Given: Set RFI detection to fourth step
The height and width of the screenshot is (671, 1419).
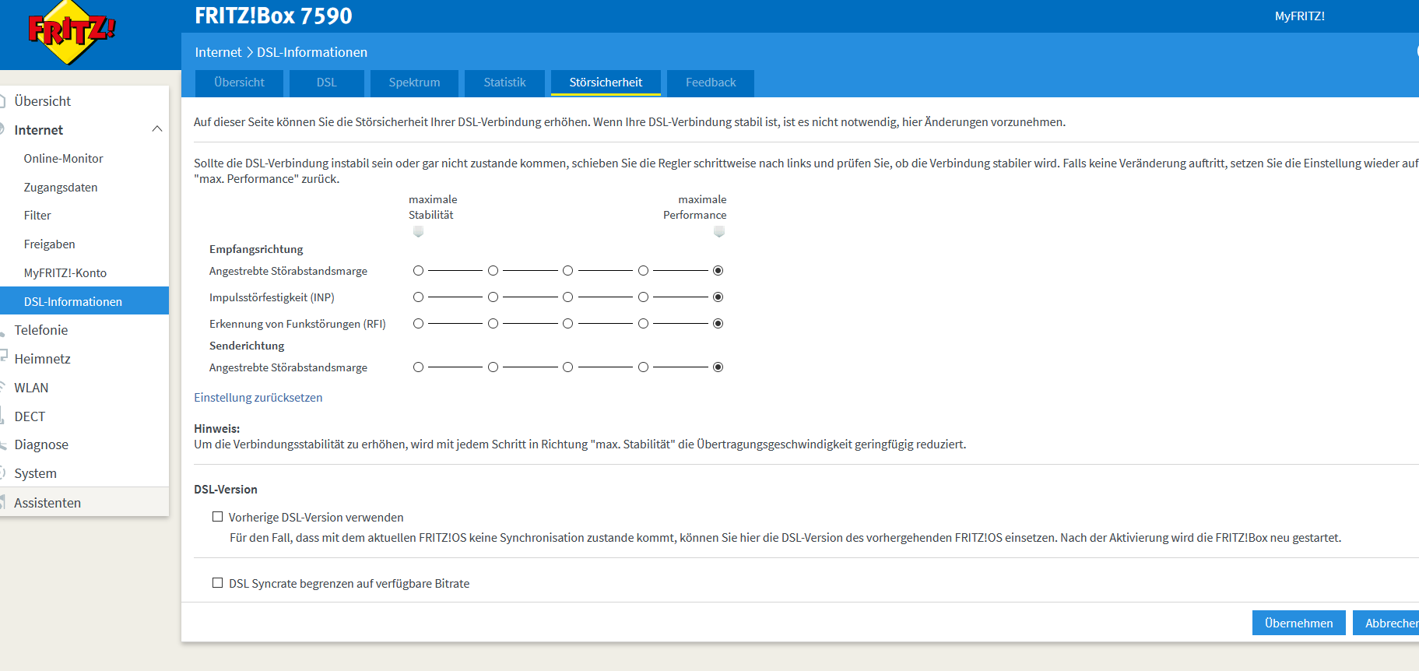Looking at the screenshot, I should click(643, 324).
